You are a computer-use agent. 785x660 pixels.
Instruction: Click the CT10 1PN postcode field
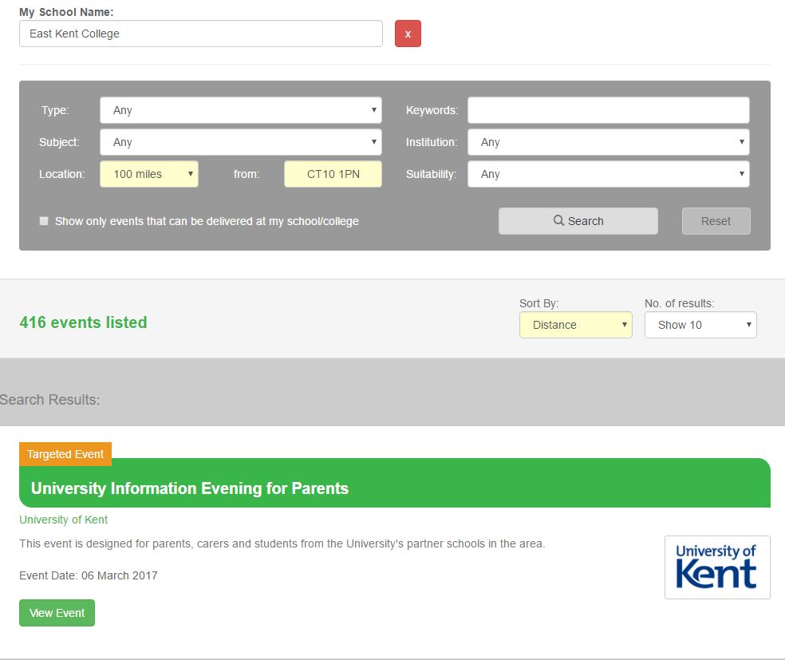click(333, 174)
